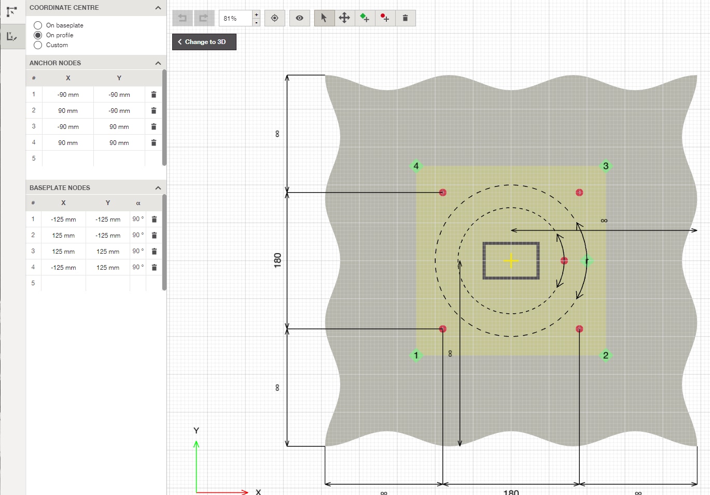The height and width of the screenshot is (495, 710).
Task: Select the On baseplate radio button
Action: pos(37,25)
